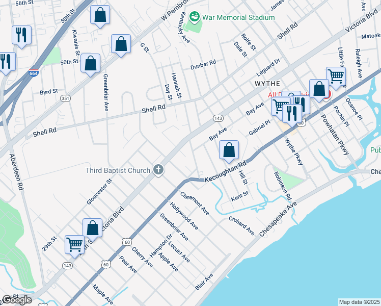Image resolution: width=381 pixels, height=306 pixels.
Task: Click the Kentucky Ave label
Action: 184,27
